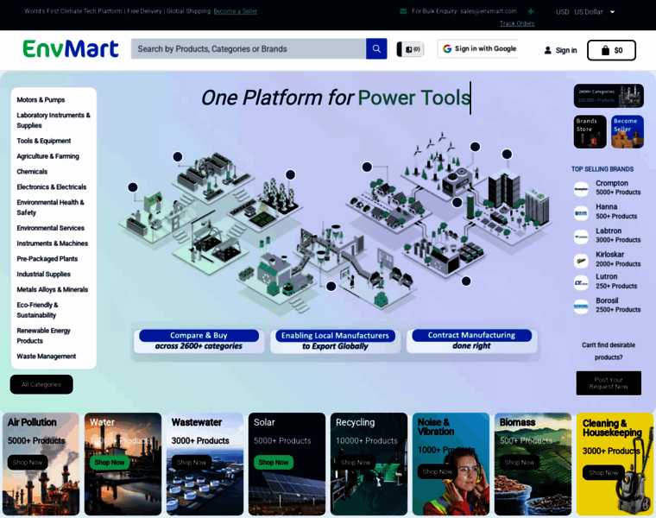This screenshot has height=518, width=656.
Task: Click the Kirloskar brand logo
Action: click(581, 261)
